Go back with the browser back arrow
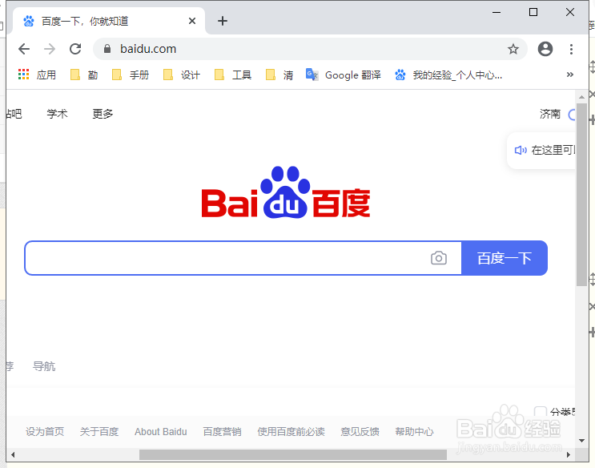 point(24,49)
